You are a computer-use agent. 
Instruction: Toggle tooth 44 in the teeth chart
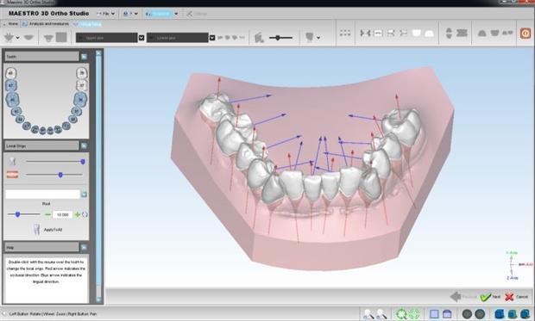pos(20,119)
